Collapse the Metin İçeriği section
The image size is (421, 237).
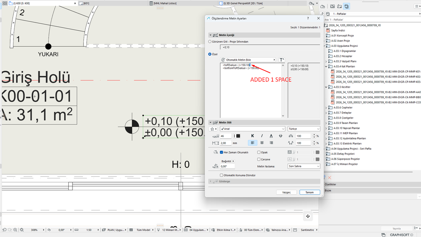click(x=211, y=35)
